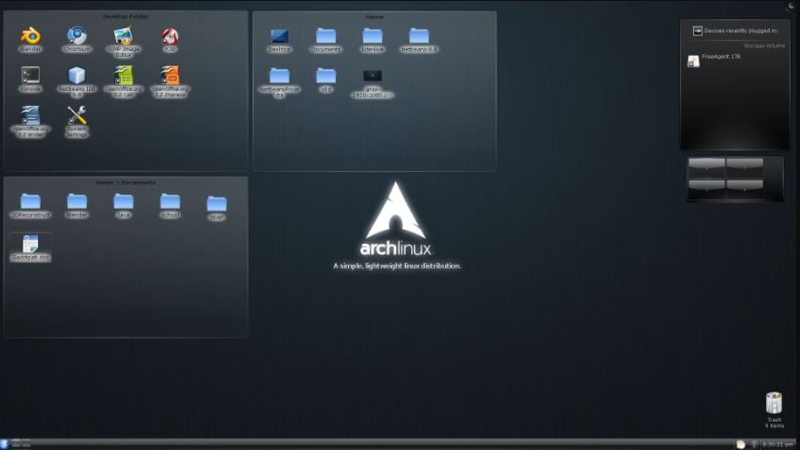Switch to the second virtual desktop in the pager
800x450 pixels.
[745, 166]
